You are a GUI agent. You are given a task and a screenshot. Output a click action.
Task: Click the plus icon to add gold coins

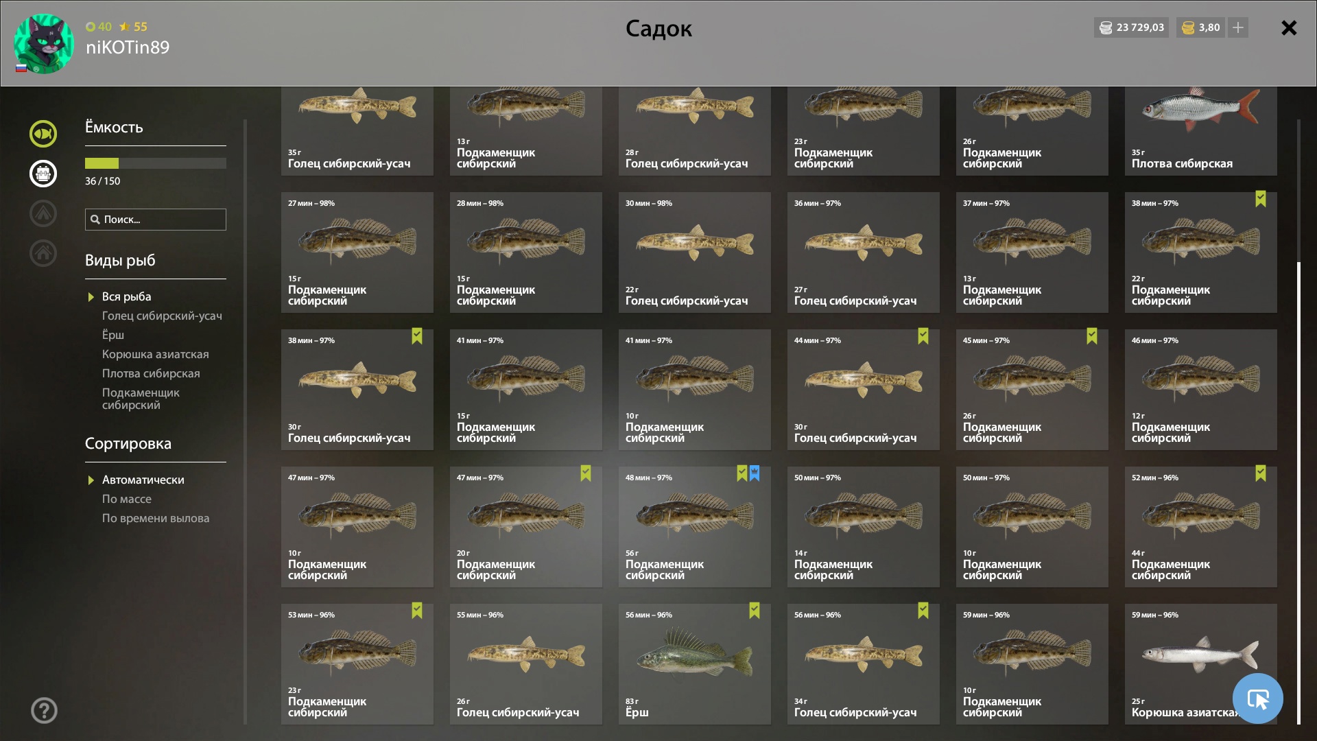pos(1238,27)
